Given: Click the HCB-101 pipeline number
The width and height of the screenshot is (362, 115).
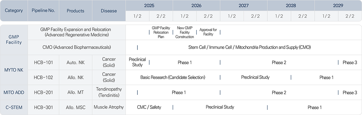Looking at the screenshot, I should click(x=43, y=62).
